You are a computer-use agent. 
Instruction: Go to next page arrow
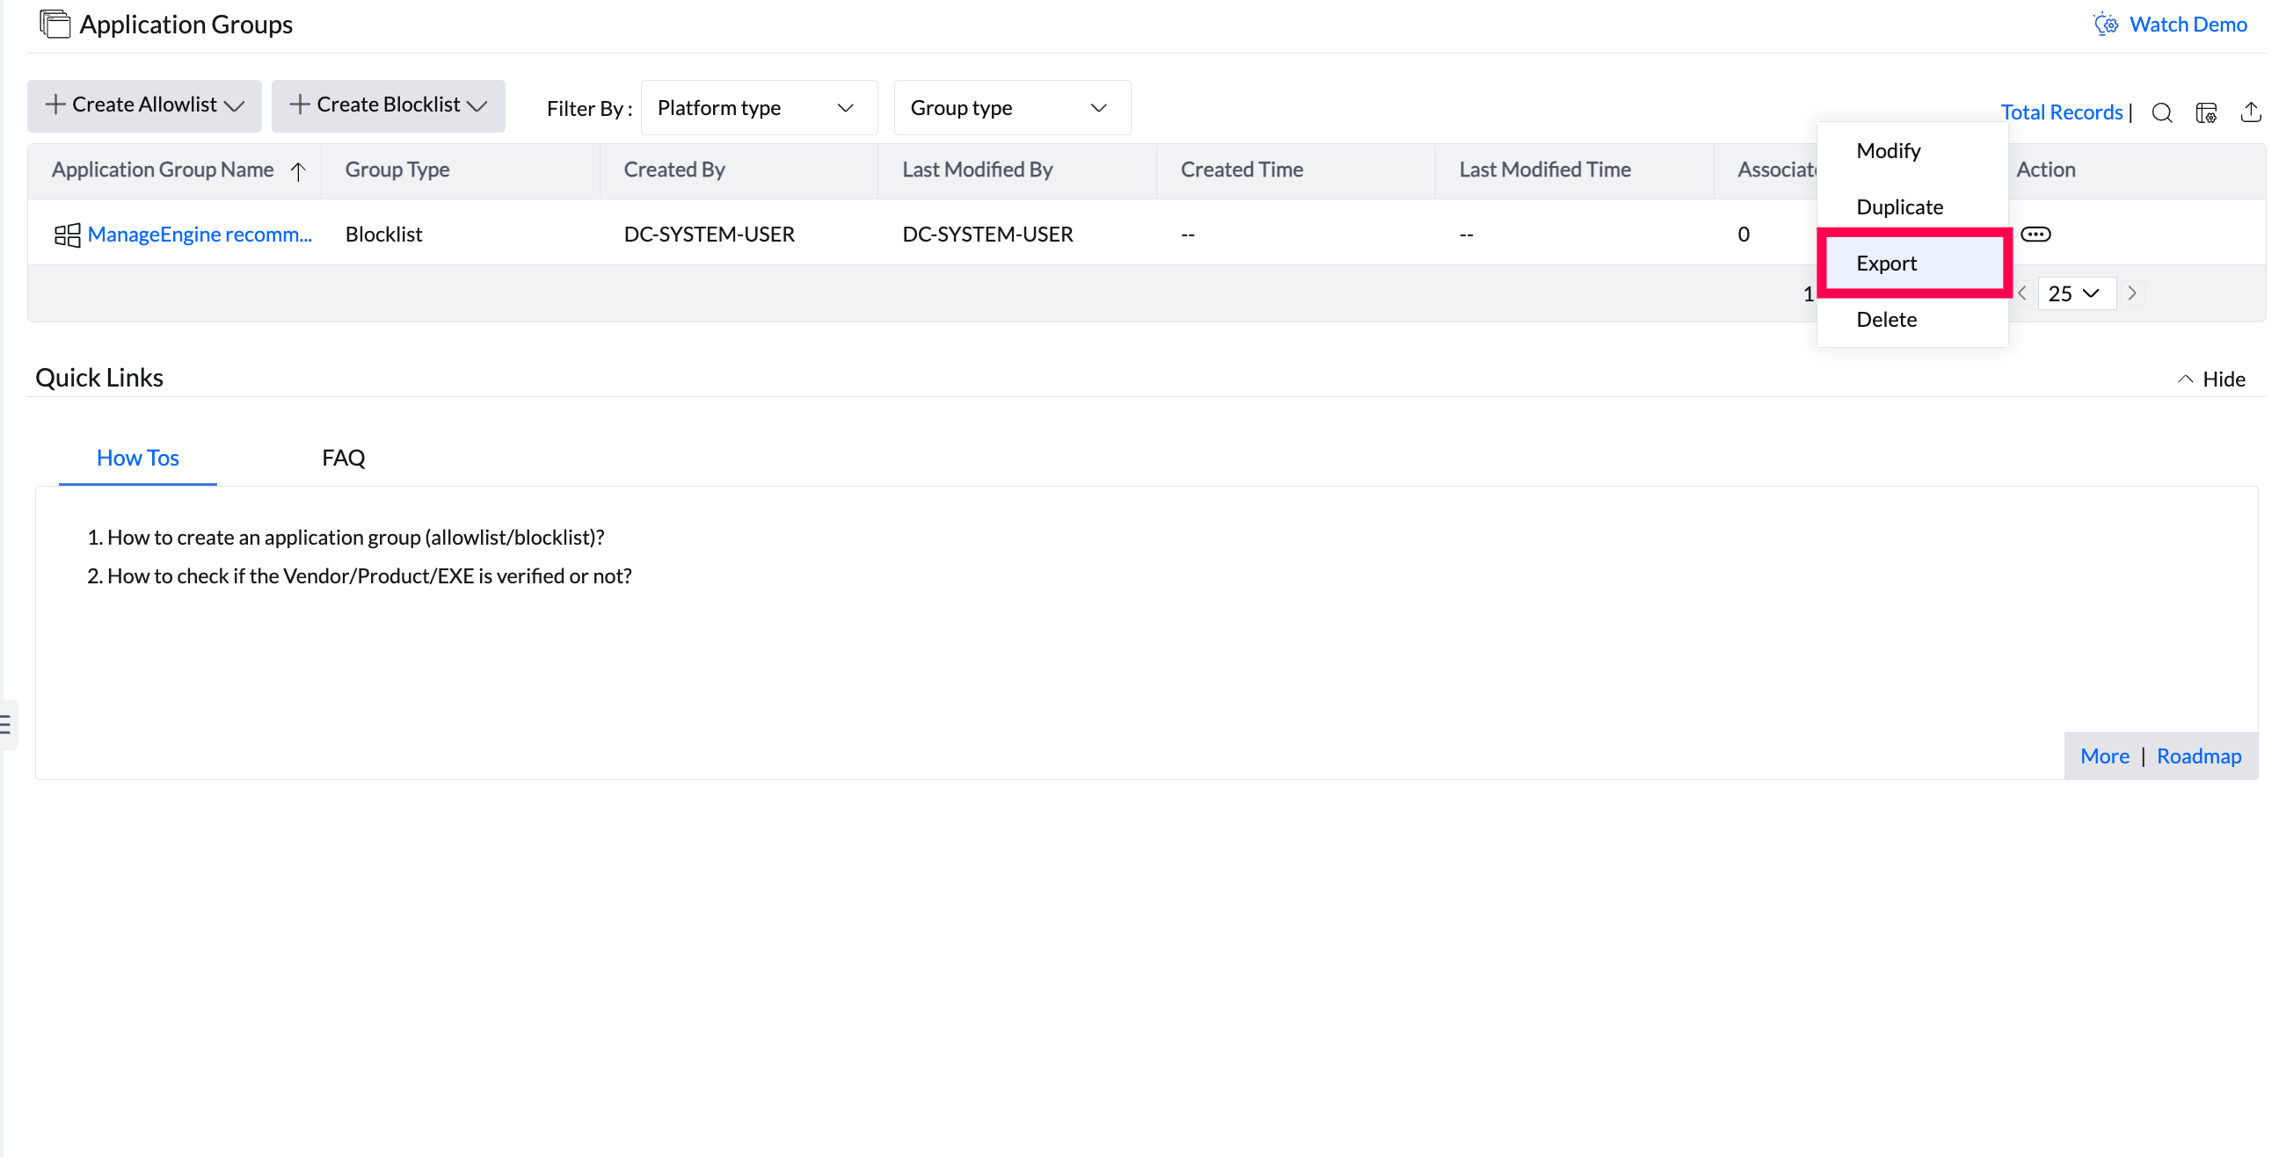coord(2132,293)
